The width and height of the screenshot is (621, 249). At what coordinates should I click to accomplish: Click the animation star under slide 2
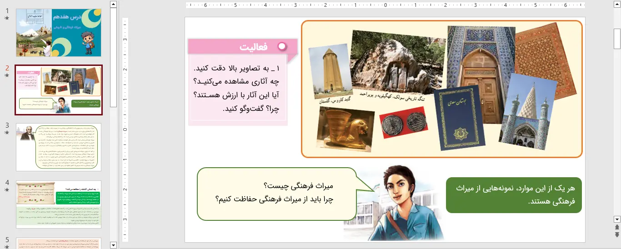(7, 75)
